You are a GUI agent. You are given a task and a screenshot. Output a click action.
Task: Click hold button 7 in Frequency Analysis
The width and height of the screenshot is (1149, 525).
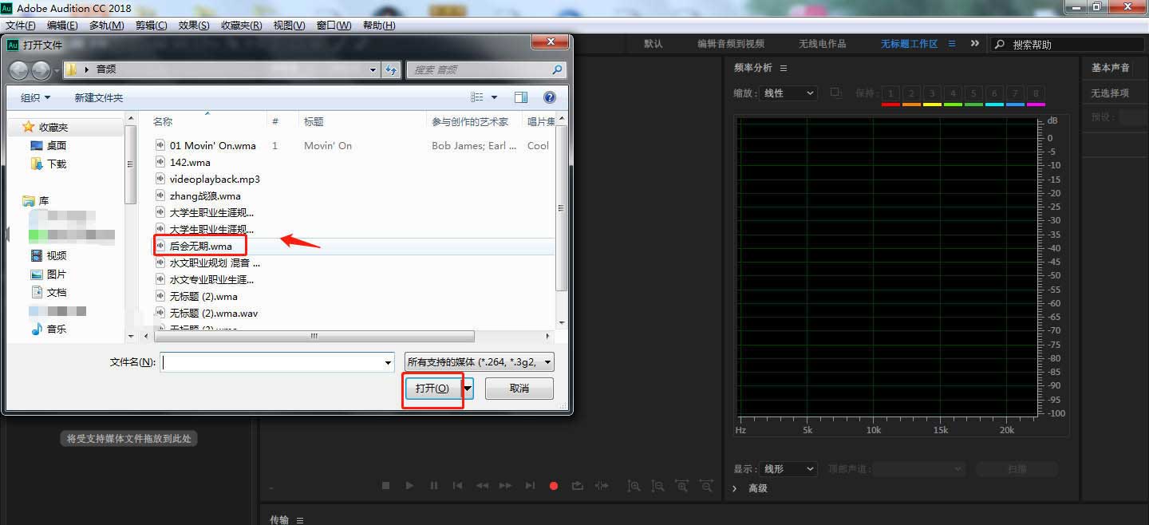tap(1015, 93)
